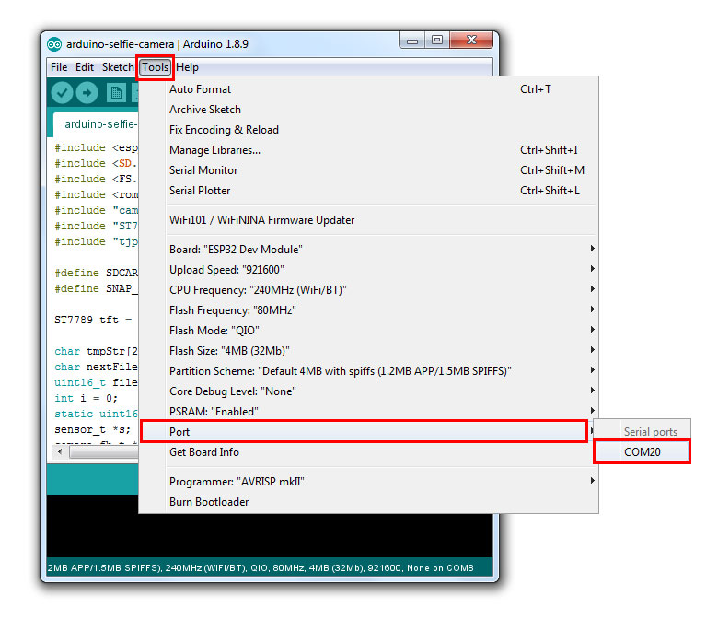Expand Flash Size: "4MB (32Mb)" submenu
The height and width of the screenshot is (619, 718).
[x=368, y=351]
